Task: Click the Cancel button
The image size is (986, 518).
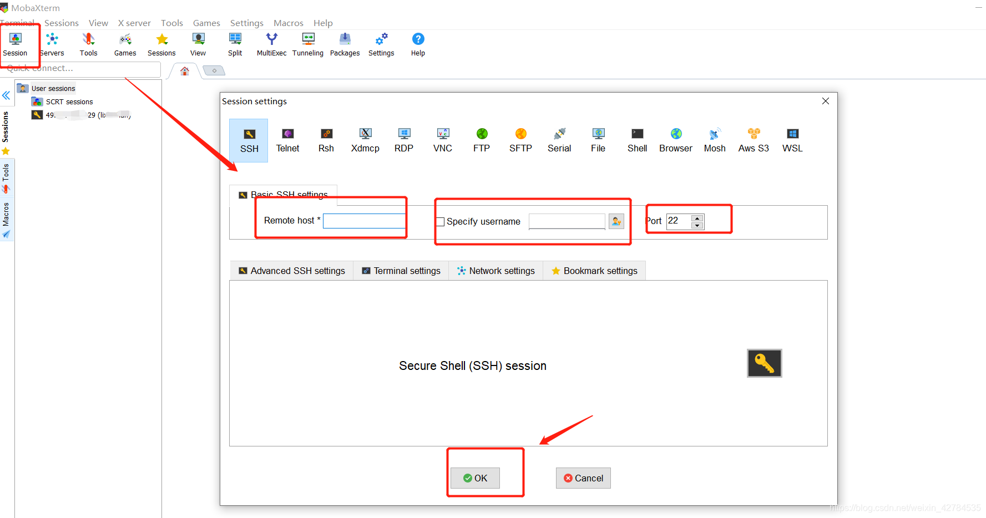Action: [583, 478]
